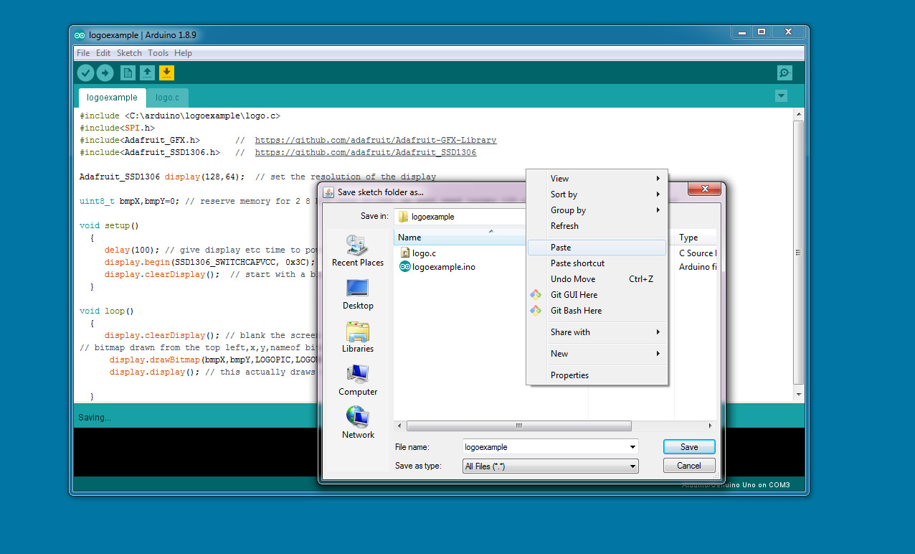Open the File name dropdown arrow

click(x=632, y=447)
